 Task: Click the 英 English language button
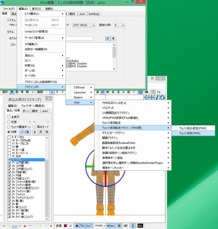[x=113, y=39]
